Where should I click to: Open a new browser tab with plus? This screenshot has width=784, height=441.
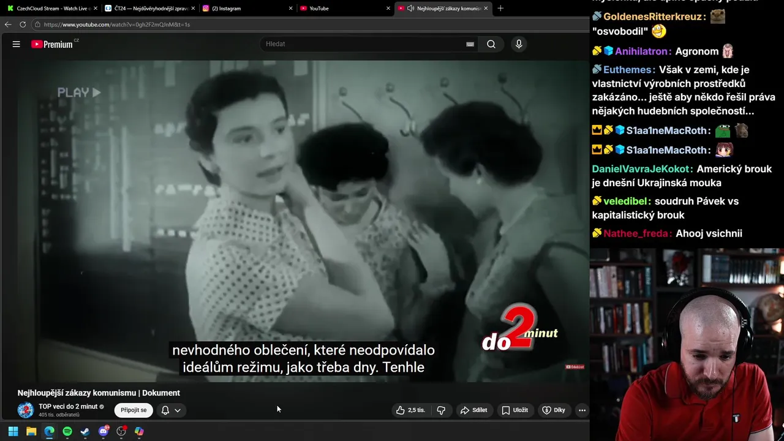(x=500, y=8)
